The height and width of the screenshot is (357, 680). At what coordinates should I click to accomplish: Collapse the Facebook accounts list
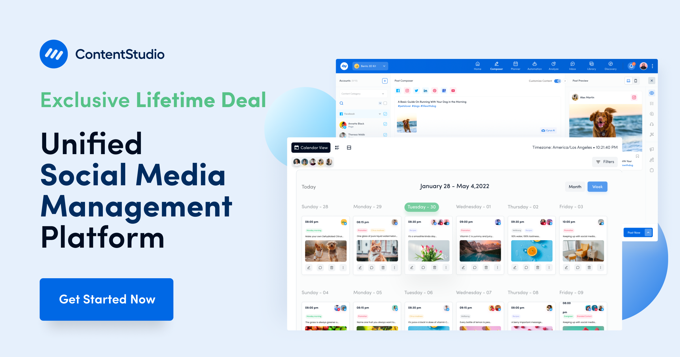coord(380,114)
